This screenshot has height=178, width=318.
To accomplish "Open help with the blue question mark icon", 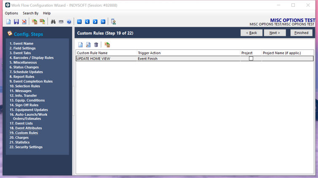I will [69, 22].
